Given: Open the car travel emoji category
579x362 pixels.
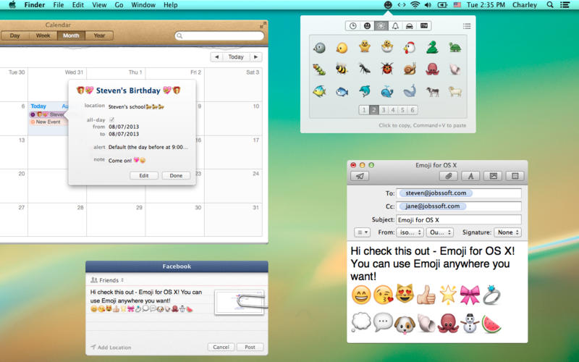Looking at the screenshot, I should click(x=410, y=26).
